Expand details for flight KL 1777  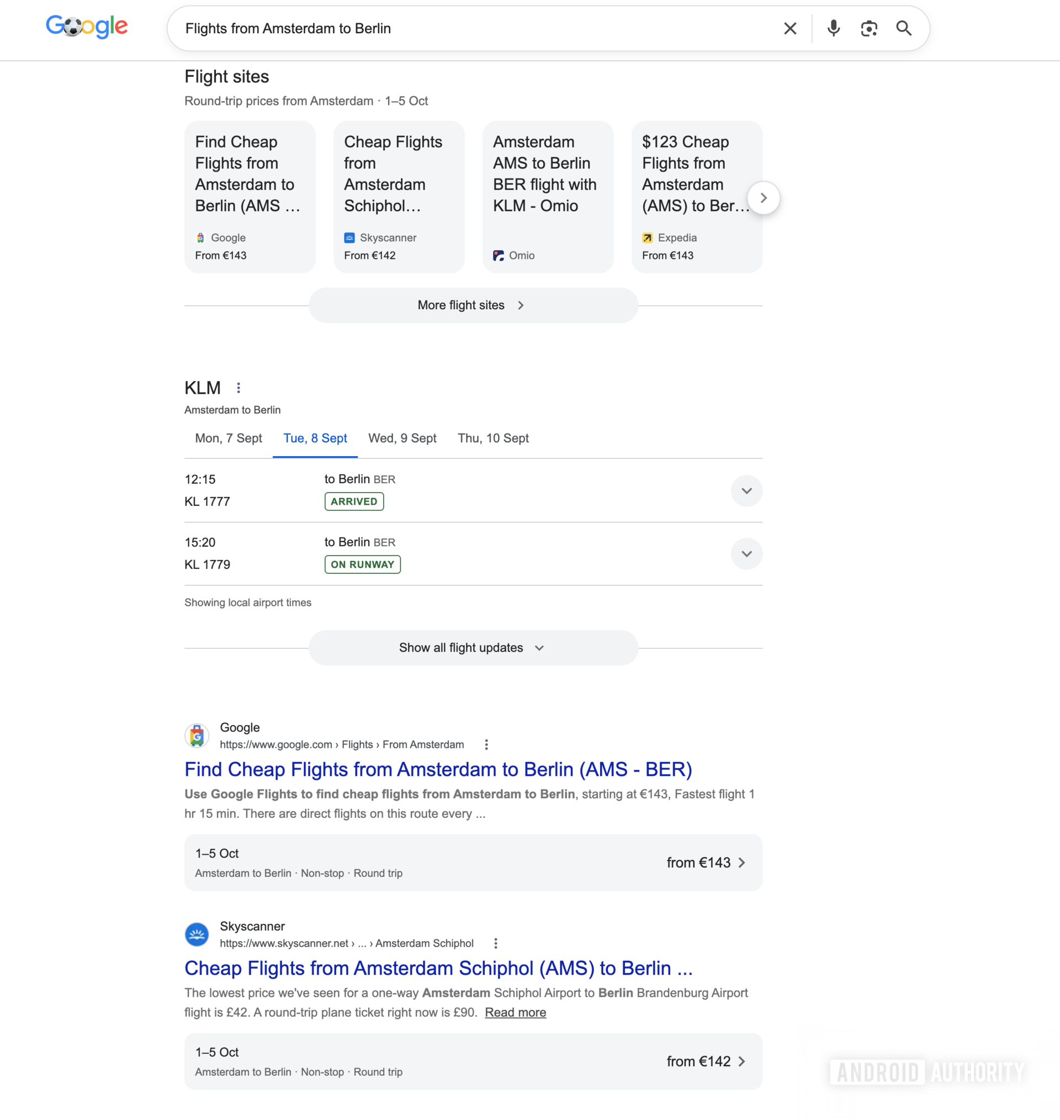click(746, 490)
